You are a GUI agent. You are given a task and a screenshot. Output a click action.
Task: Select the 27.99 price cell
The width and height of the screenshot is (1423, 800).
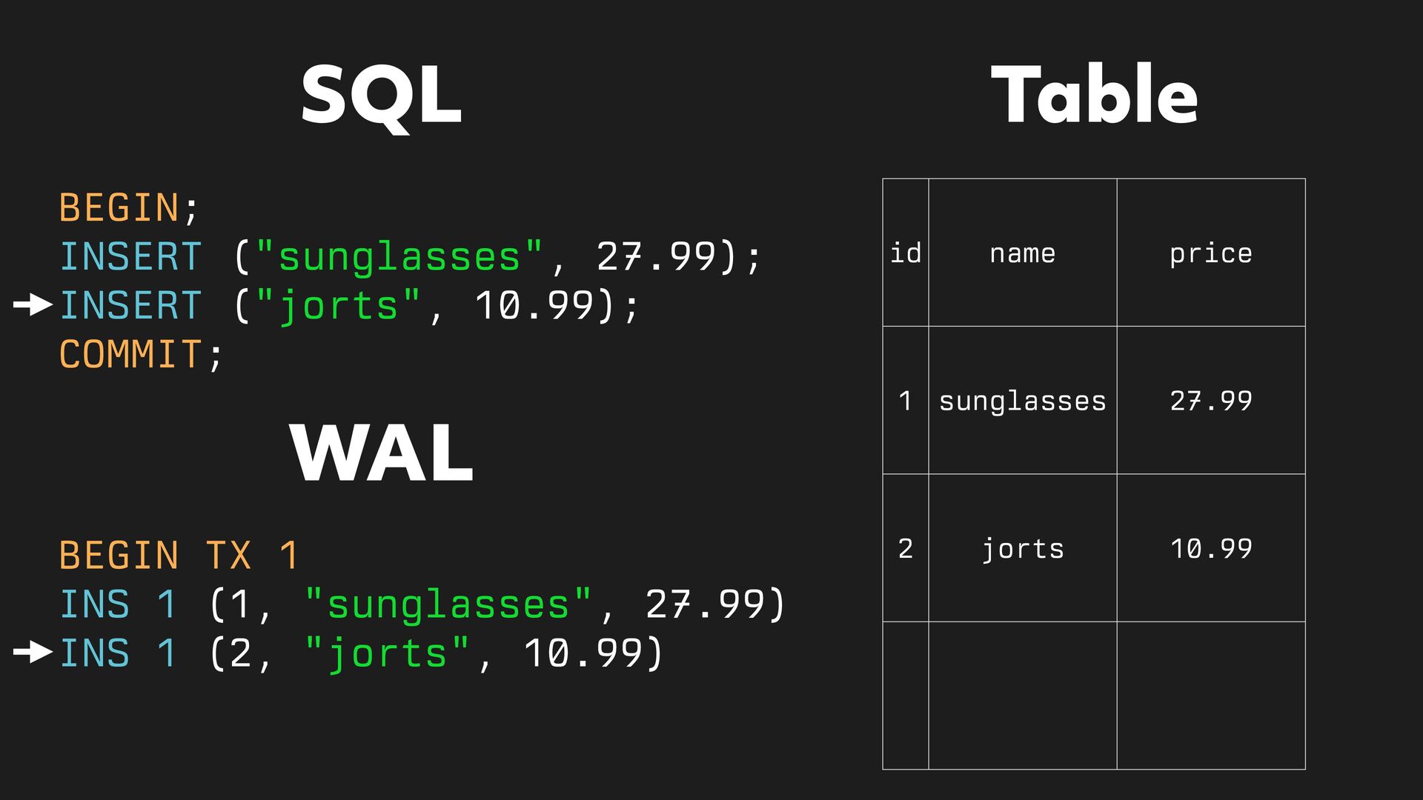click(1211, 400)
